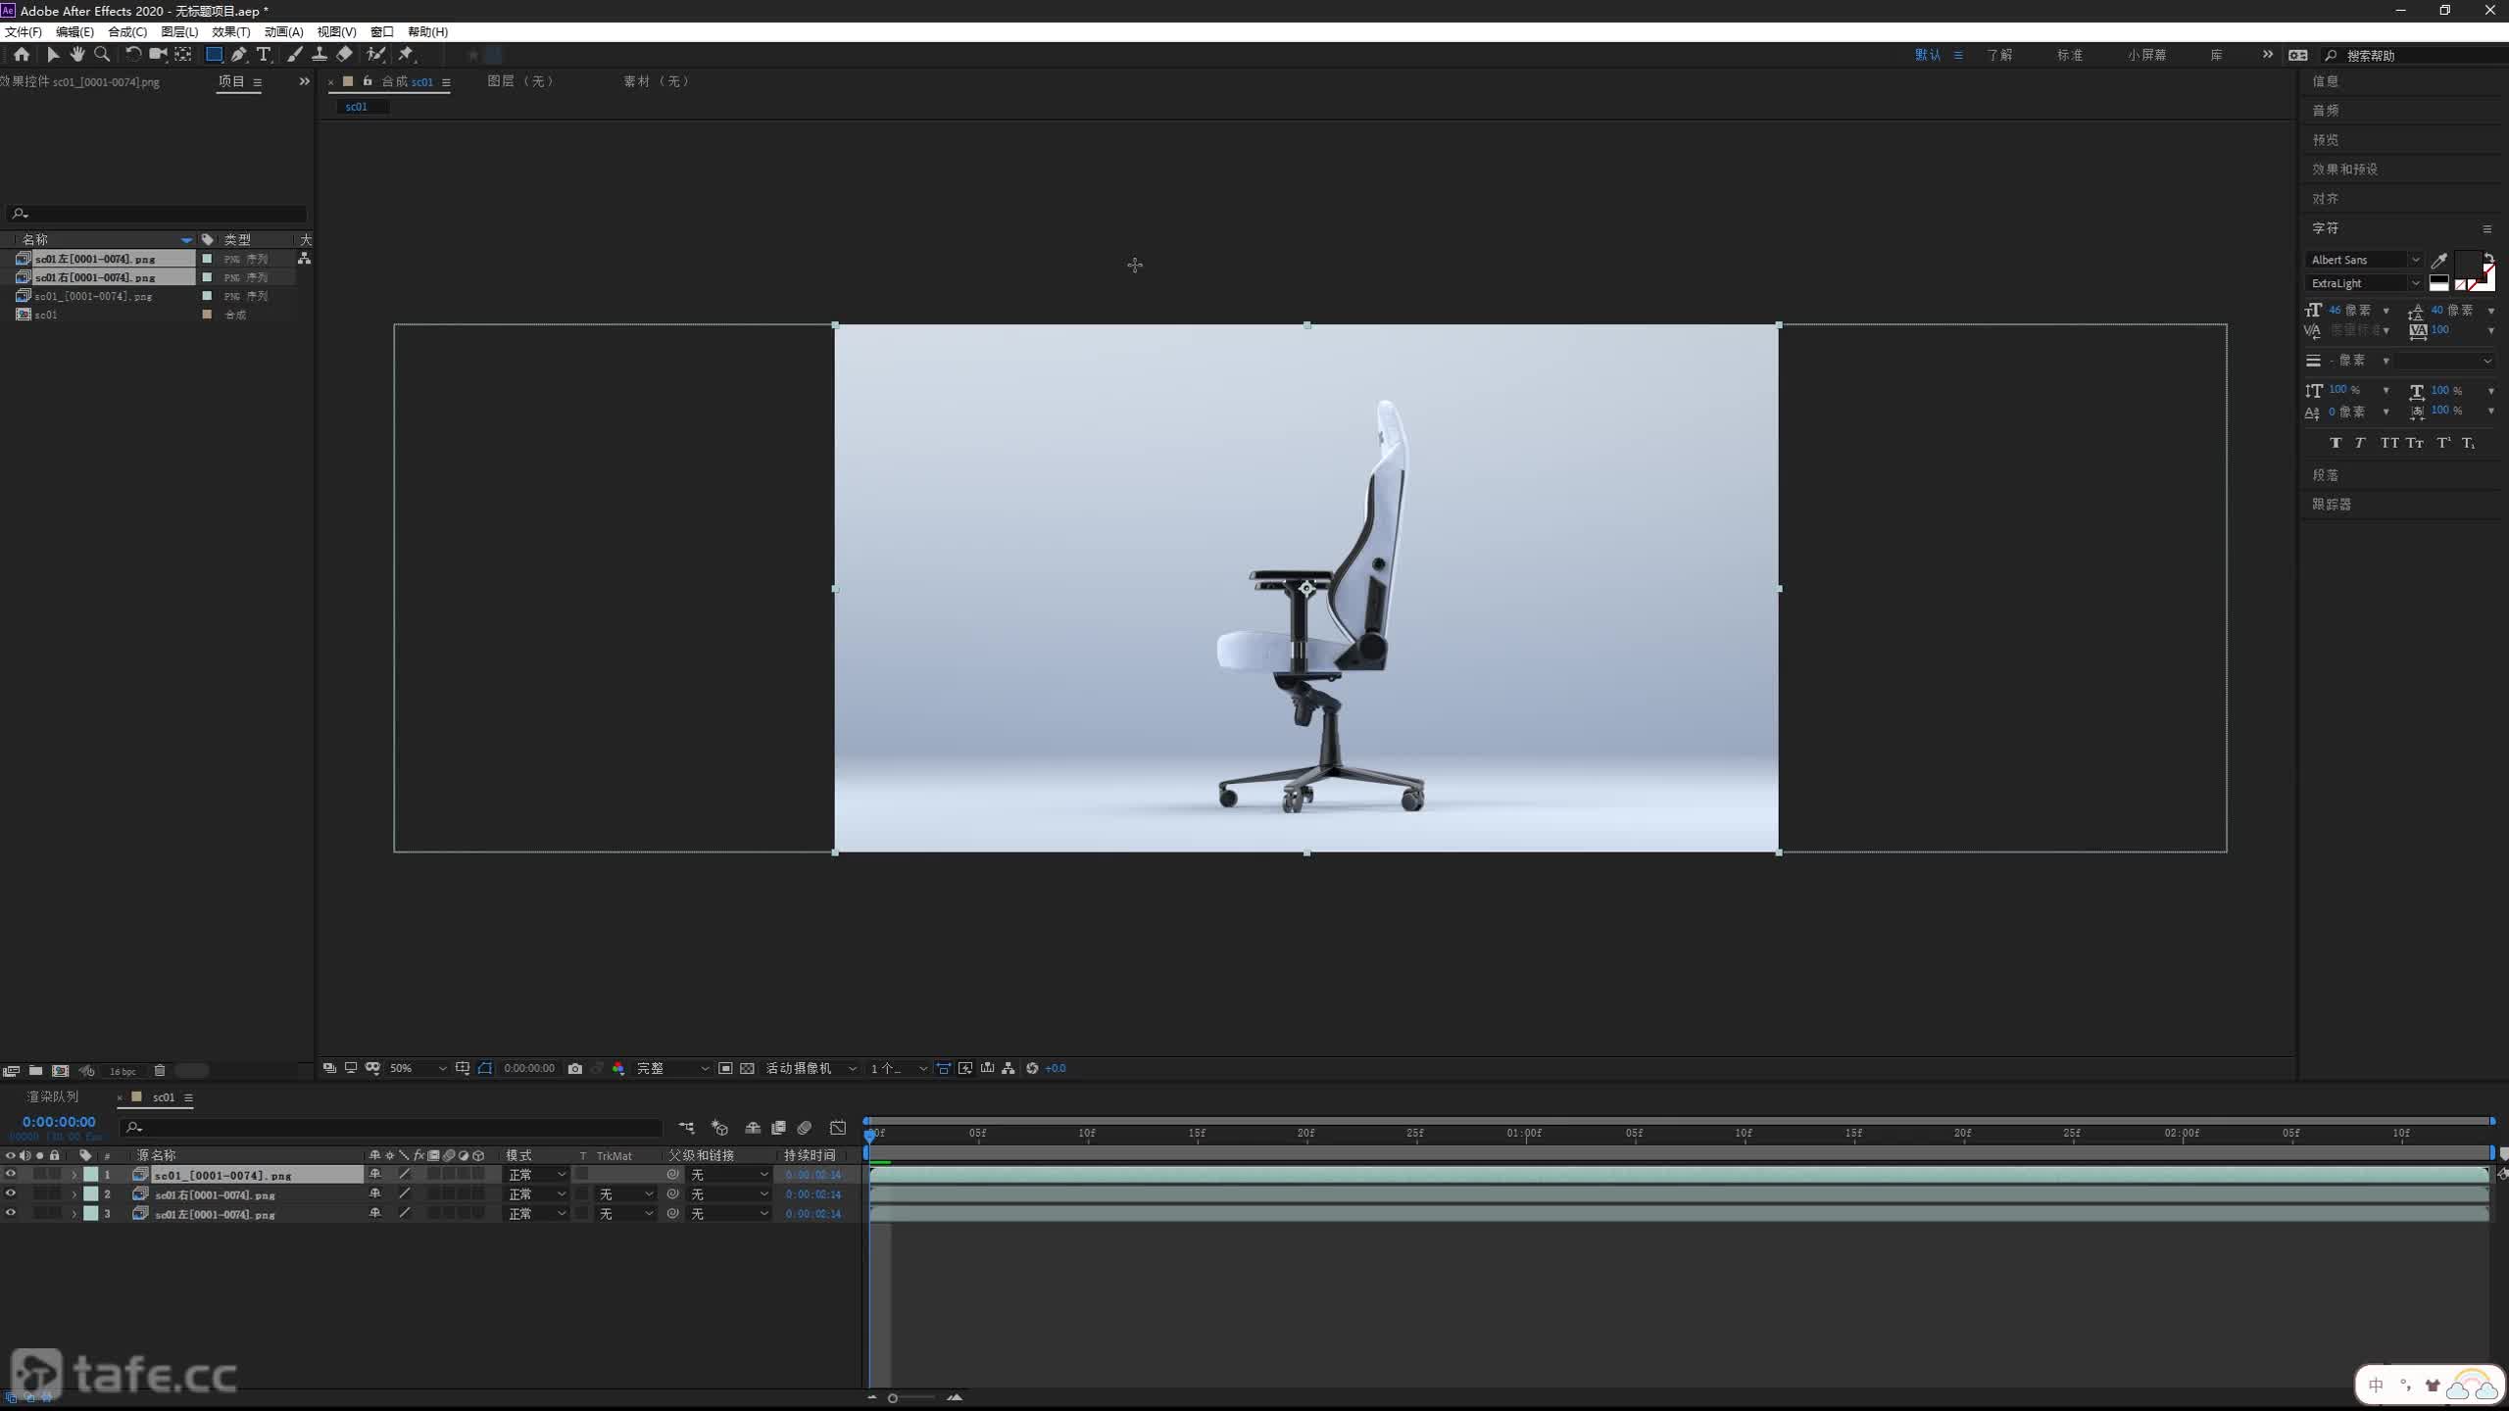Screen dimensions: 2509x1411
Task: Select the Zoom magnifier tool
Action: (x=102, y=55)
